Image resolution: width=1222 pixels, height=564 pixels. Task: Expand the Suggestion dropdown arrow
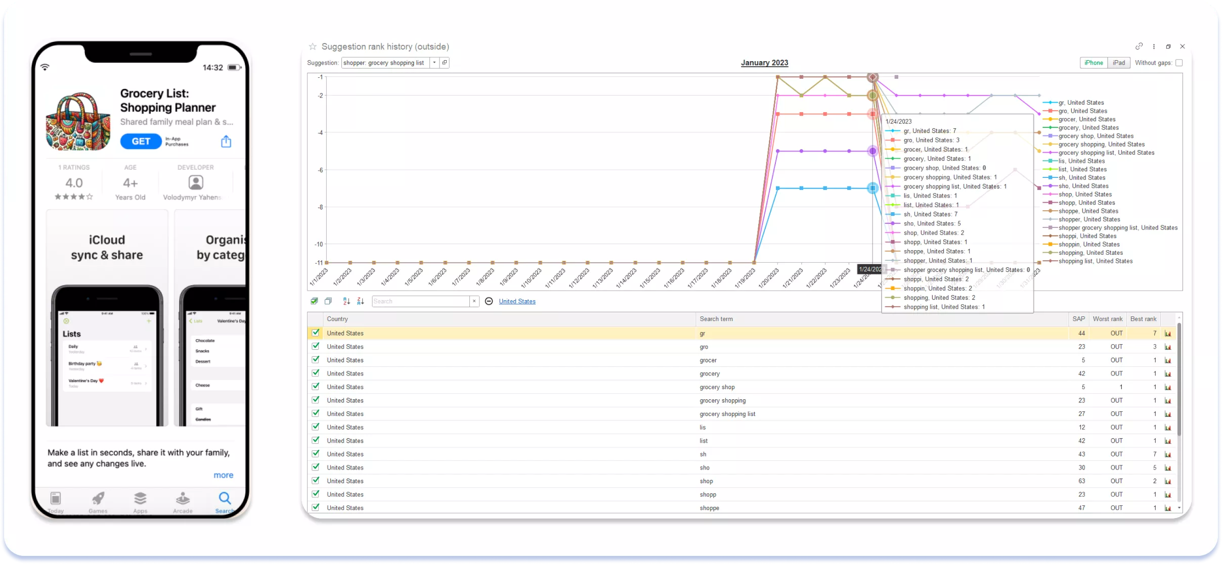pyautogui.click(x=434, y=63)
